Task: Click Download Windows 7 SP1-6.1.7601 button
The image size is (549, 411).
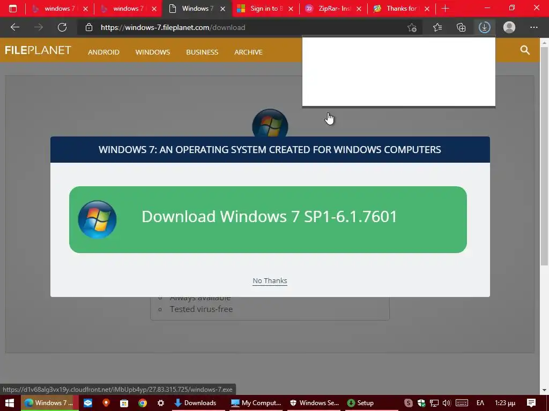Action: (x=268, y=219)
